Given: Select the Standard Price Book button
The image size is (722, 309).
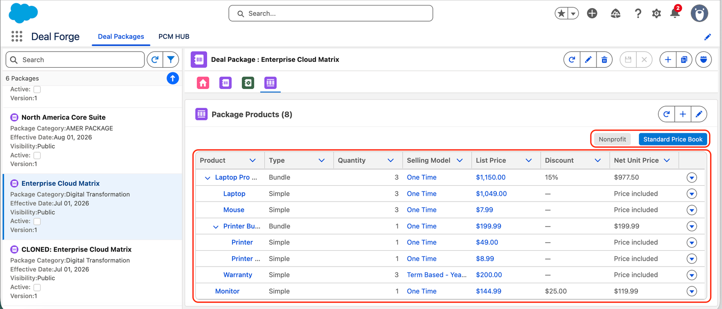Looking at the screenshot, I should click(x=673, y=139).
